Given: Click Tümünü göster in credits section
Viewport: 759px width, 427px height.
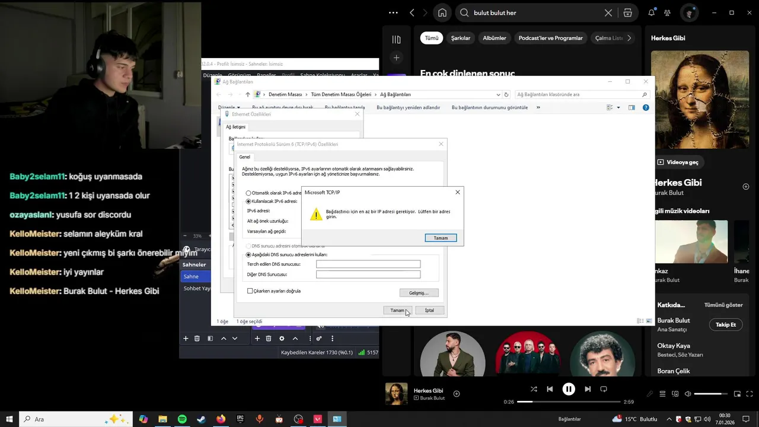Looking at the screenshot, I should 723,305.
